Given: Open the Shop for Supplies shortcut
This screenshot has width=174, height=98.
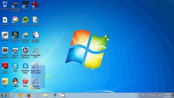Looking at the screenshot, I should pos(15,53).
